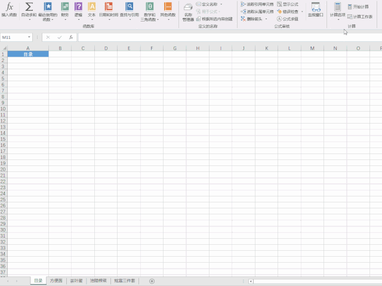Open the 逻辑 logical functions icon

[x=78, y=8]
